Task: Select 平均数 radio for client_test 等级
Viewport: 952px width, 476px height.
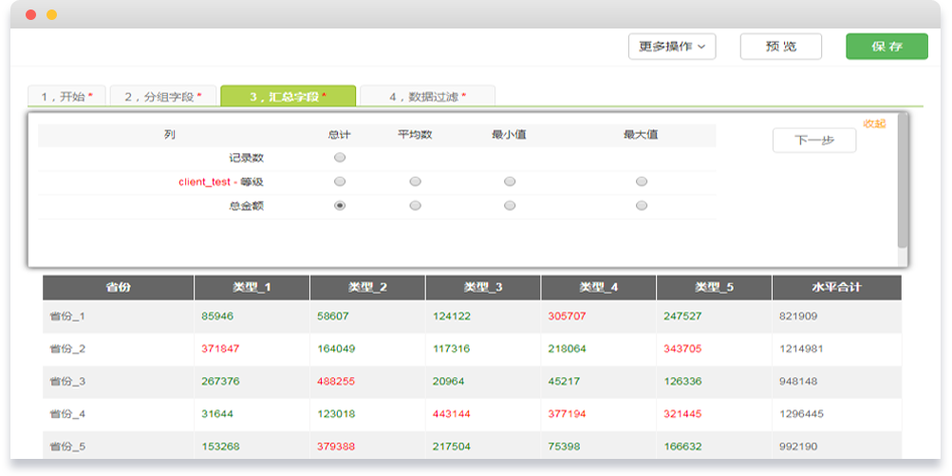Action: point(415,181)
